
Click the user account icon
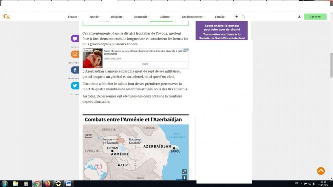[x=299, y=17]
